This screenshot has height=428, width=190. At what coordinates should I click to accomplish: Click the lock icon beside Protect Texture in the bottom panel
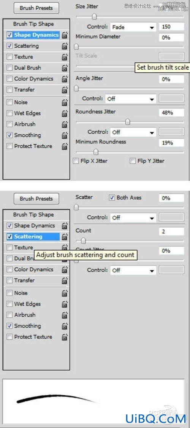[64, 337]
